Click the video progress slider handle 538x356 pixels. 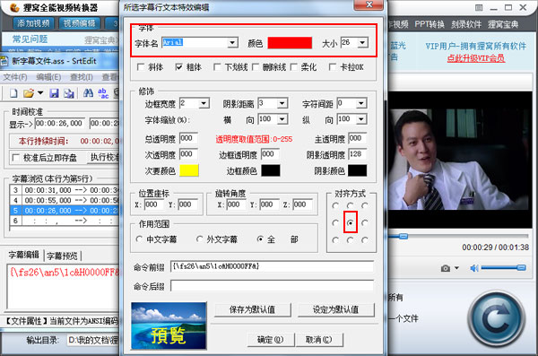[x=403, y=236]
